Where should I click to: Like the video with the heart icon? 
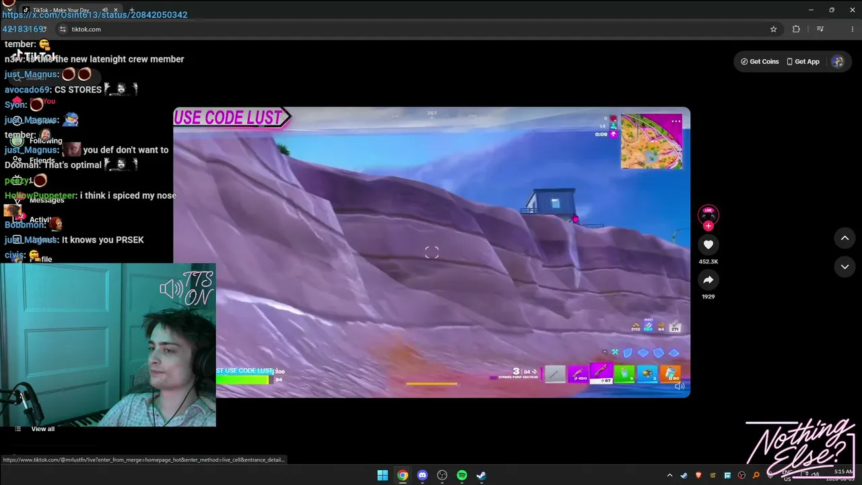tap(708, 245)
